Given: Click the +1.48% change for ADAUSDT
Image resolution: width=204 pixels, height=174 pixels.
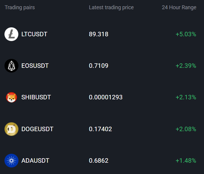Looking at the screenshot, I should [x=186, y=161].
